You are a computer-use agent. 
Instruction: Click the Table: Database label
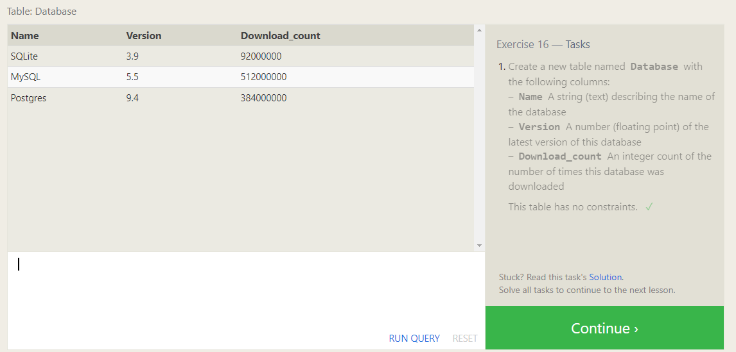click(42, 12)
